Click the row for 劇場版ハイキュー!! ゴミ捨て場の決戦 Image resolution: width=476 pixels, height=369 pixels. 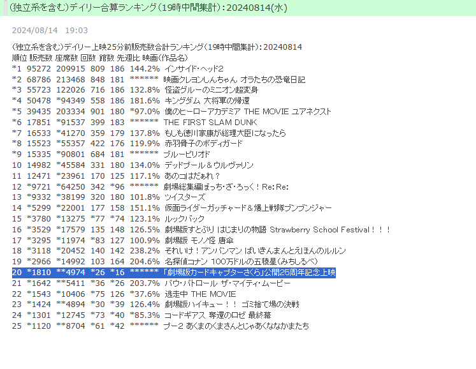click(155, 305)
